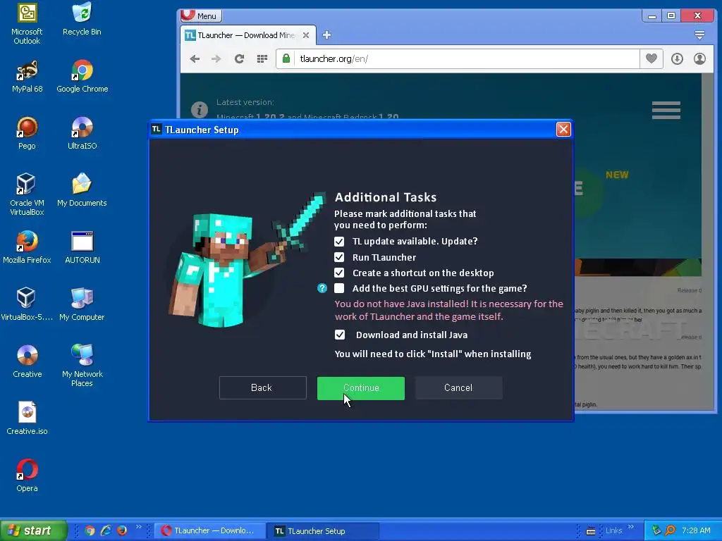Launch Chrome from quick launch bar

[x=90, y=530]
